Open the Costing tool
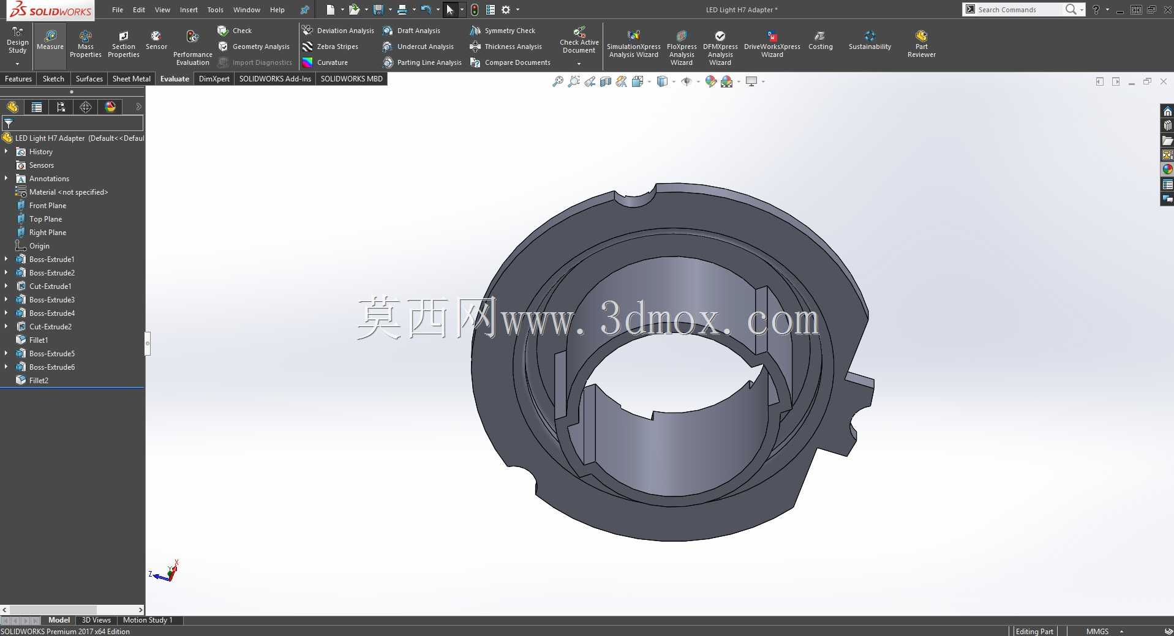Viewport: 1174px width, 636px height. pos(821,40)
